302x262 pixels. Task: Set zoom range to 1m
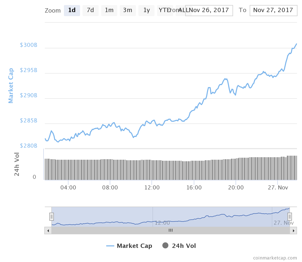click(x=109, y=10)
